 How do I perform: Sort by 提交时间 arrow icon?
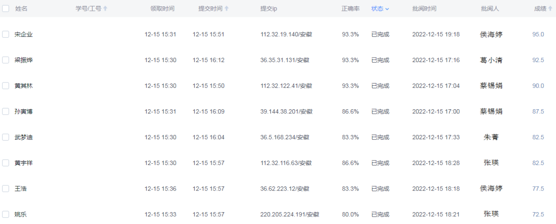click(x=226, y=9)
